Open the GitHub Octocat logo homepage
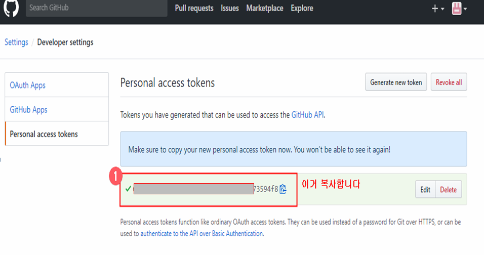 (x=11, y=8)
